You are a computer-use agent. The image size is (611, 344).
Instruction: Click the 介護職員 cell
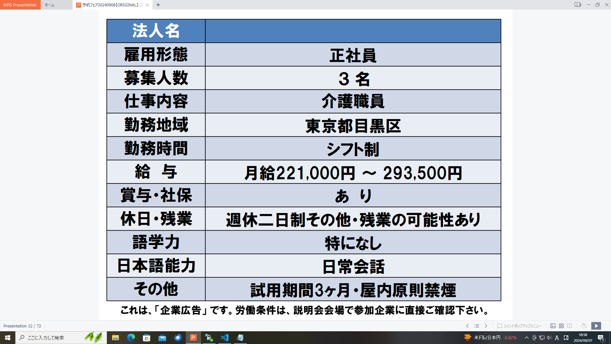click(x=353, y=102)
